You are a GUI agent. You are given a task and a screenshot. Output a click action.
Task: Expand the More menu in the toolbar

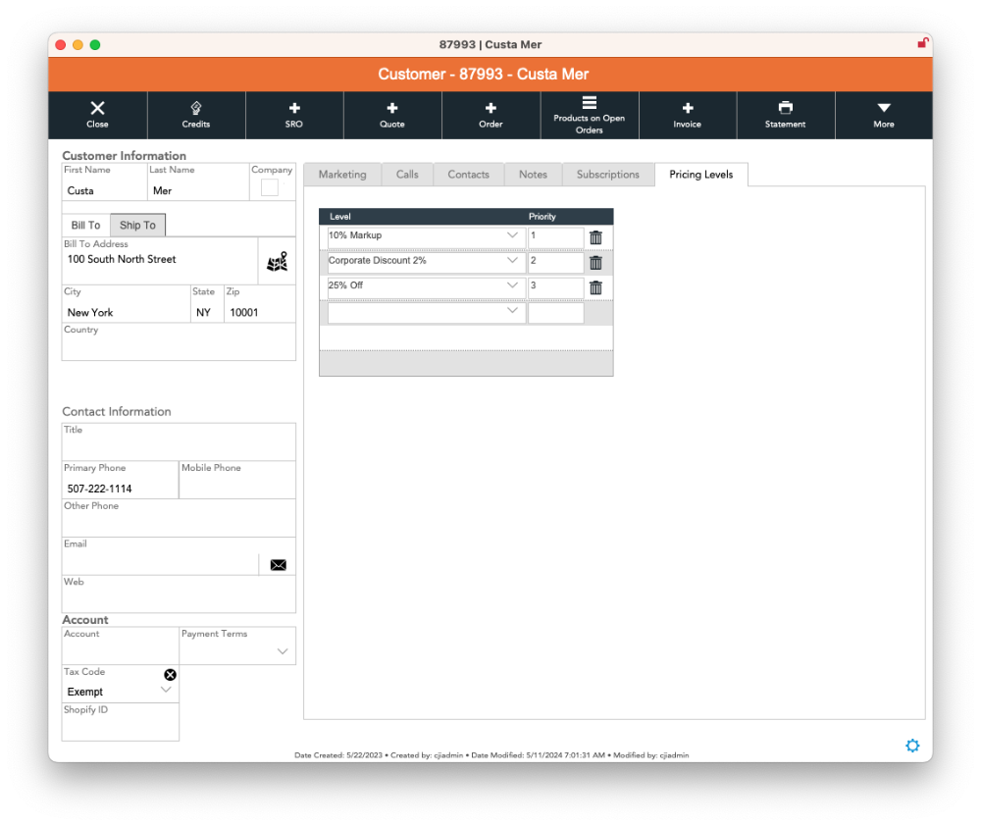tap(883, 115)
